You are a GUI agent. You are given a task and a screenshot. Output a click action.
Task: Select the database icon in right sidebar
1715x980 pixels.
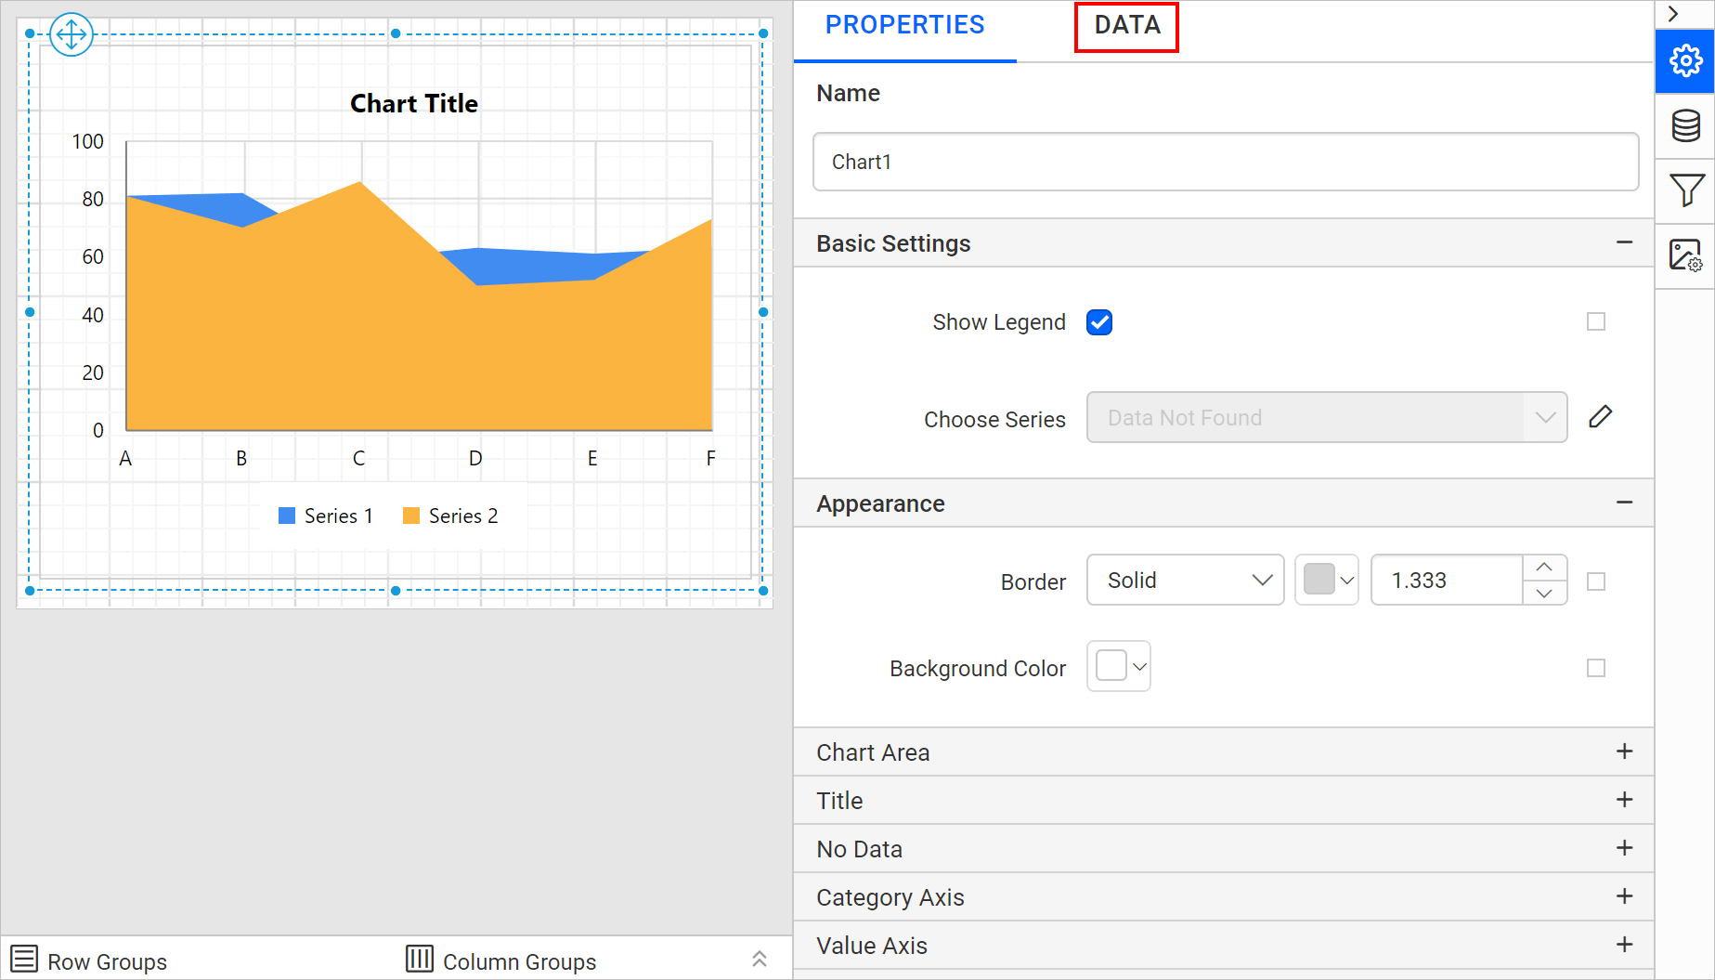coord(1685,125)
